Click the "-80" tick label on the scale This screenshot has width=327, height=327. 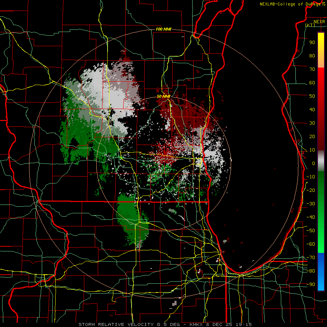pyautogui.click(x=311, y=271)
